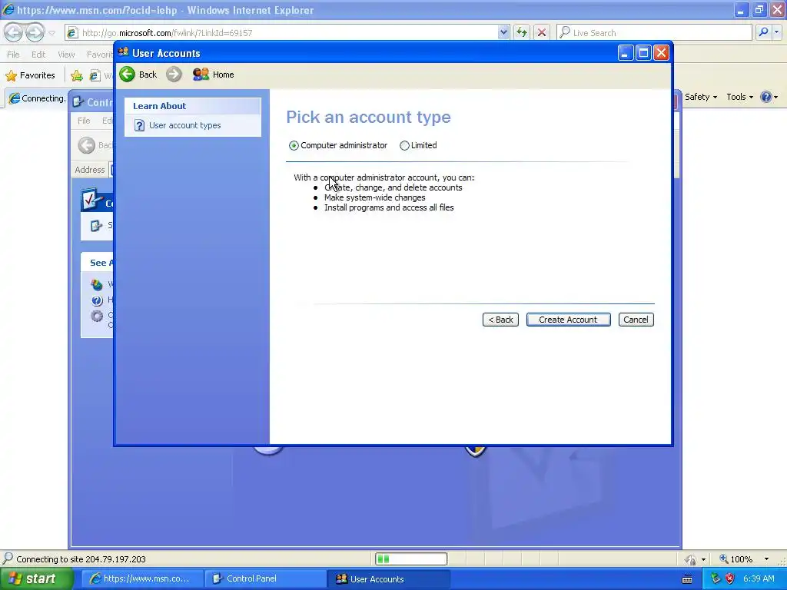Open the zoom level 100% dropdown arrow
Screen dimensions: 787x590
click(766, 559)
